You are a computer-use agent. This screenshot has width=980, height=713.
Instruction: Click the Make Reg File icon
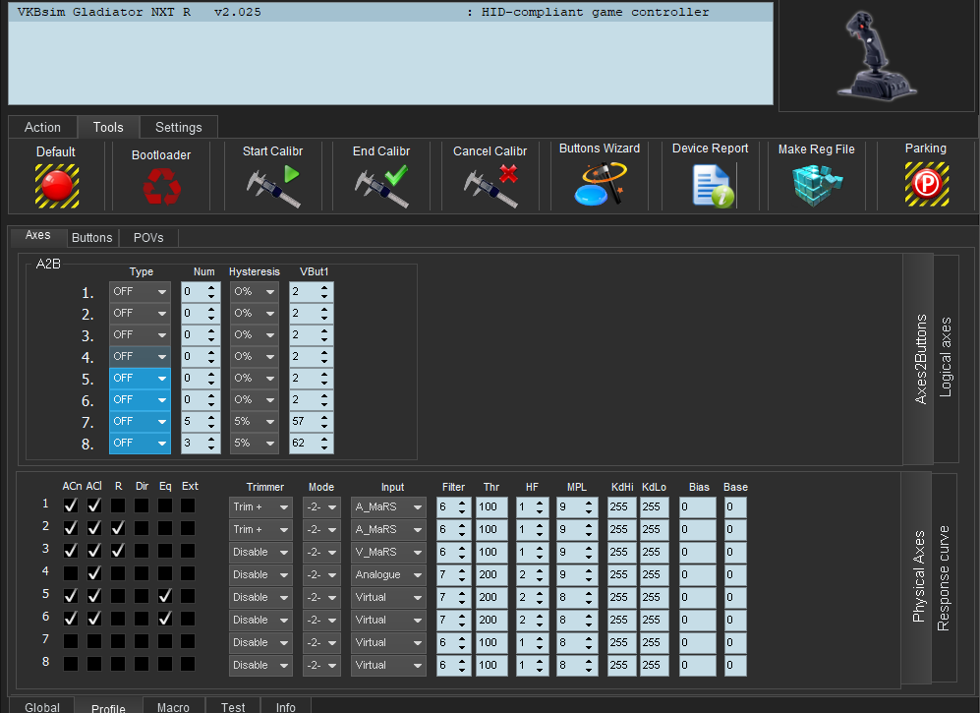[x=816, y=185]
